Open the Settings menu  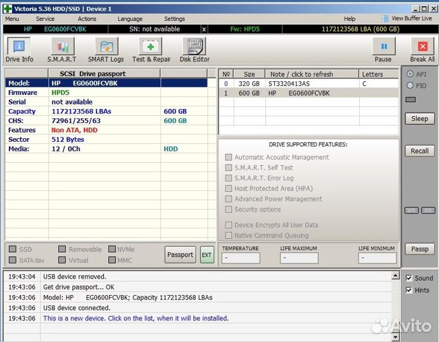point(174,19)
